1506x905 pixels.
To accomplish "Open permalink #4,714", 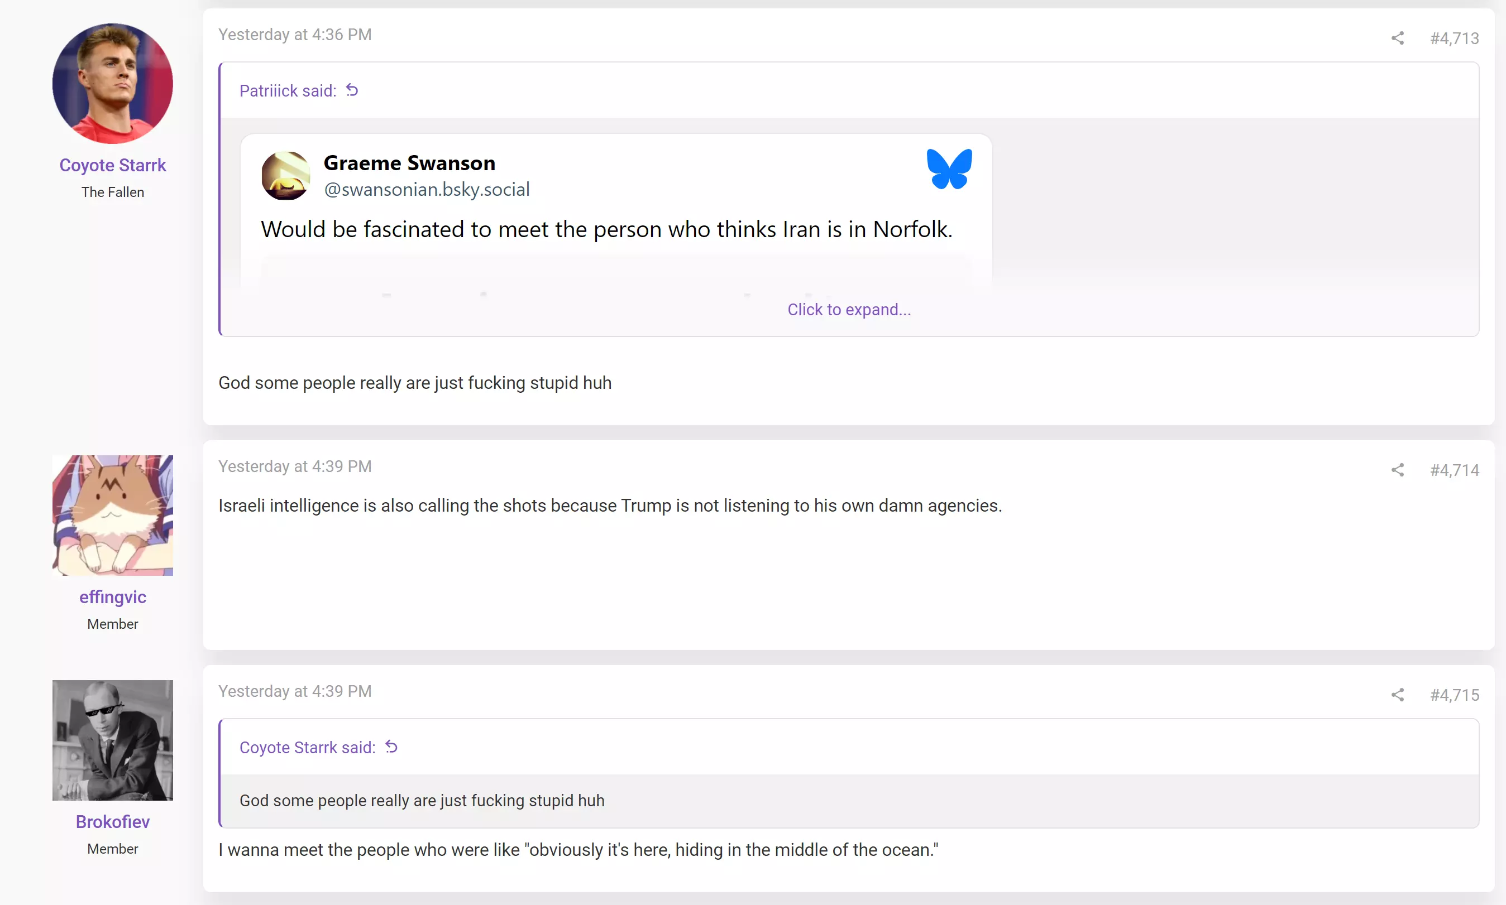I will point(1455,470).
